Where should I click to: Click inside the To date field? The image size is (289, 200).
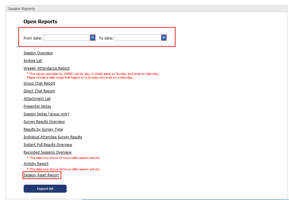point(138,37)
